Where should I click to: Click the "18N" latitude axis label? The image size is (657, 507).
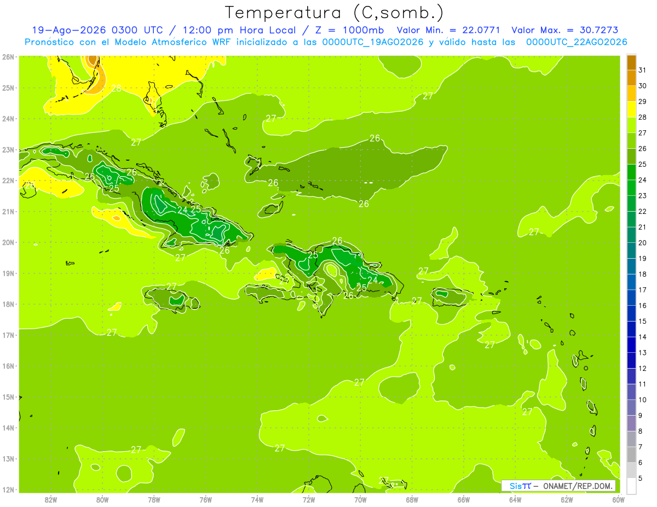tap(8, 304)
